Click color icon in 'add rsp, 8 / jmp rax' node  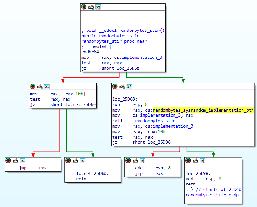point(128,161)
